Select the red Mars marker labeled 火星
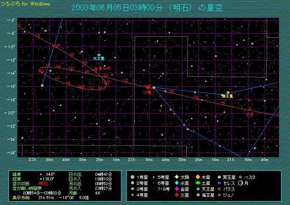The width and height of the screenshot is (290, 205). click(148, 87)
